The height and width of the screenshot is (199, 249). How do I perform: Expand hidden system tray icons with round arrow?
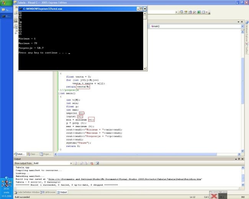pyautogui.click(x=7, y=178)
